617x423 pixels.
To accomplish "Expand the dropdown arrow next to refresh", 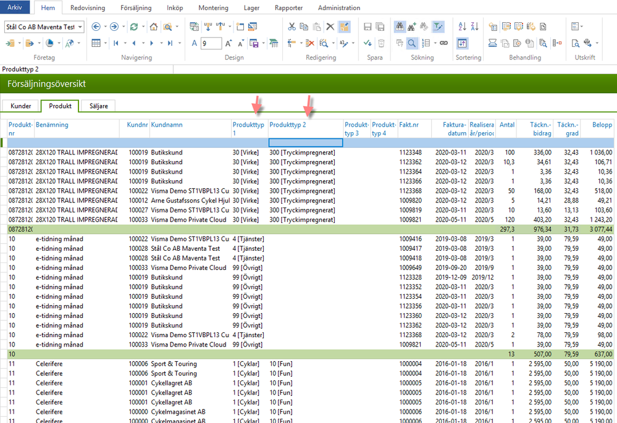I will [x=143, y=27].
